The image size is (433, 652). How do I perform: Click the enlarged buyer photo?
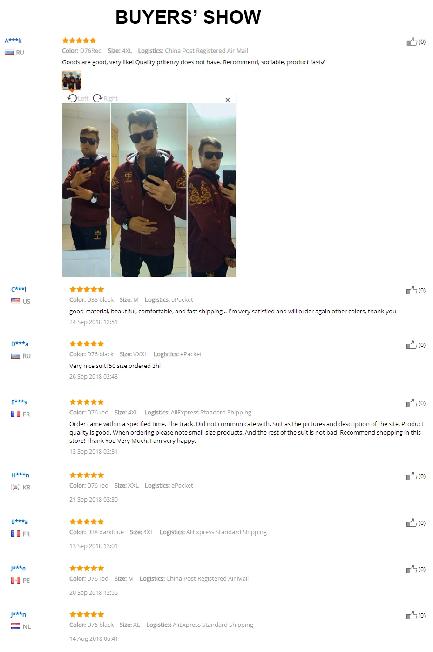[x=149, y=190]
